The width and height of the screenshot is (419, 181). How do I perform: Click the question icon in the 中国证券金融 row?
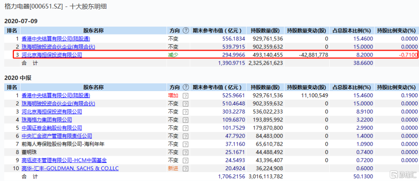185,128
